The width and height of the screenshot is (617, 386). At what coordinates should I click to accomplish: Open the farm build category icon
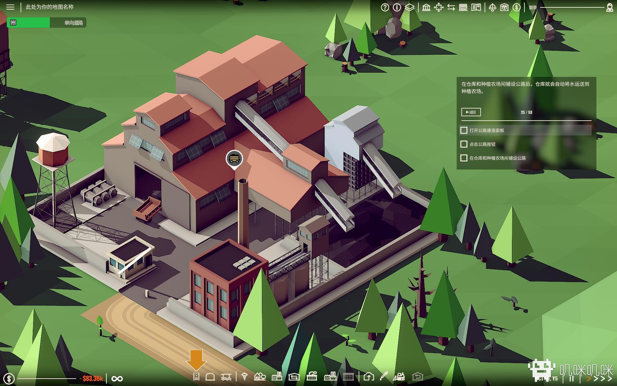[260, 376]
